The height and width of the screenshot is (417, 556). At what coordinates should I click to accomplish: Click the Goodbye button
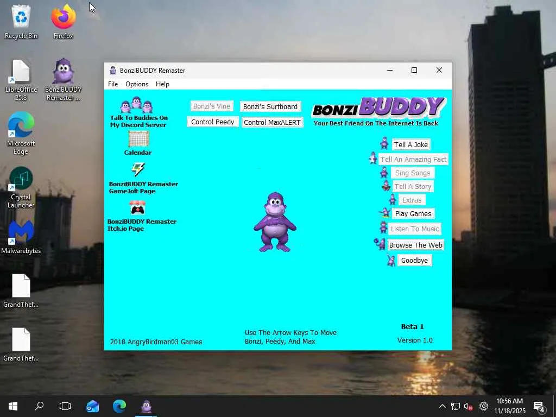coord(414,260)
